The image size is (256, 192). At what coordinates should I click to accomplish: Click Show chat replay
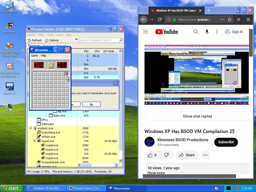coord(197,116)
